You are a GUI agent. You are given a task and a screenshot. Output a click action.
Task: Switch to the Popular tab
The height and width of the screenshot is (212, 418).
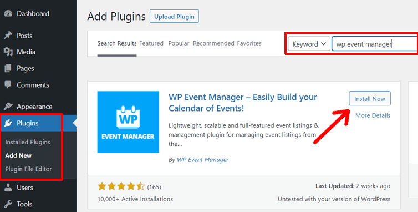tap(179, 43)
